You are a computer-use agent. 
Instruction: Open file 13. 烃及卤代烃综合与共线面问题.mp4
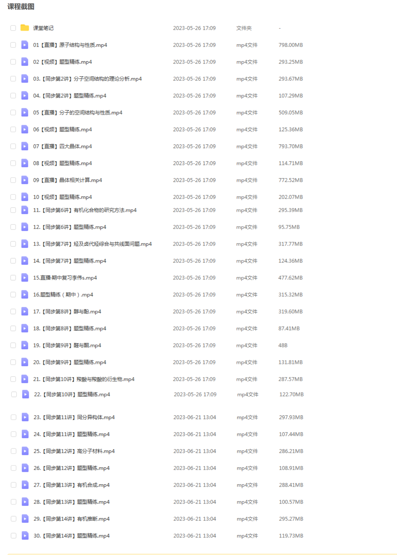93,244
